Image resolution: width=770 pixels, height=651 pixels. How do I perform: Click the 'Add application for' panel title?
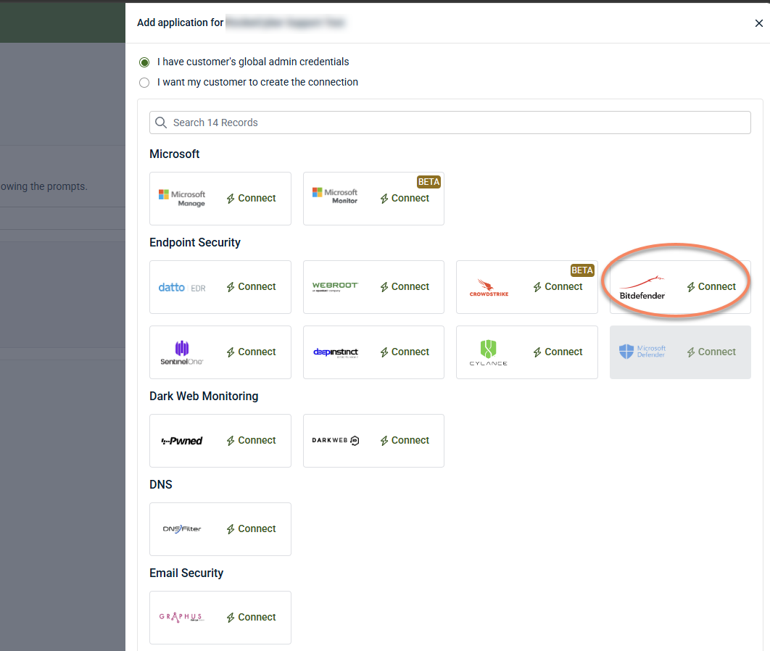(x=181, y=22)
